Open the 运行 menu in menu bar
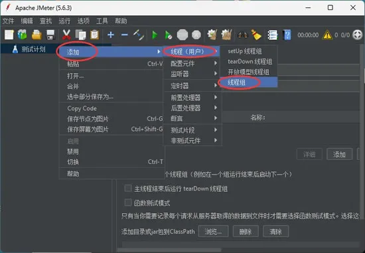The image size is (365, 253). pos(64,21)
